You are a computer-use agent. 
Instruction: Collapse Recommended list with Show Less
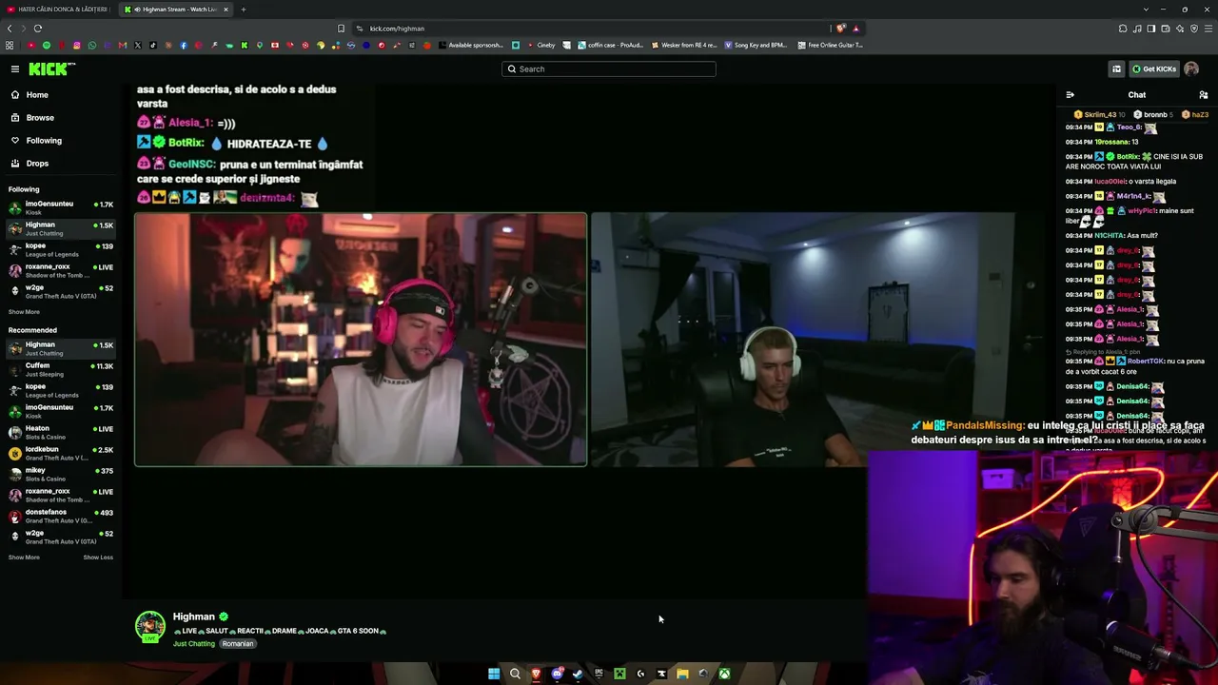(x=98, y=558)
